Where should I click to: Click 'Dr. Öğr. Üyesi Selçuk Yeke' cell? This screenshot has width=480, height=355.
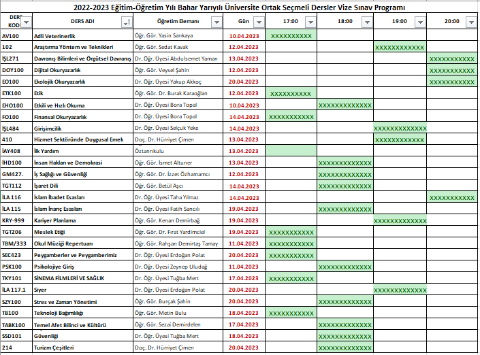pos(178,129)
